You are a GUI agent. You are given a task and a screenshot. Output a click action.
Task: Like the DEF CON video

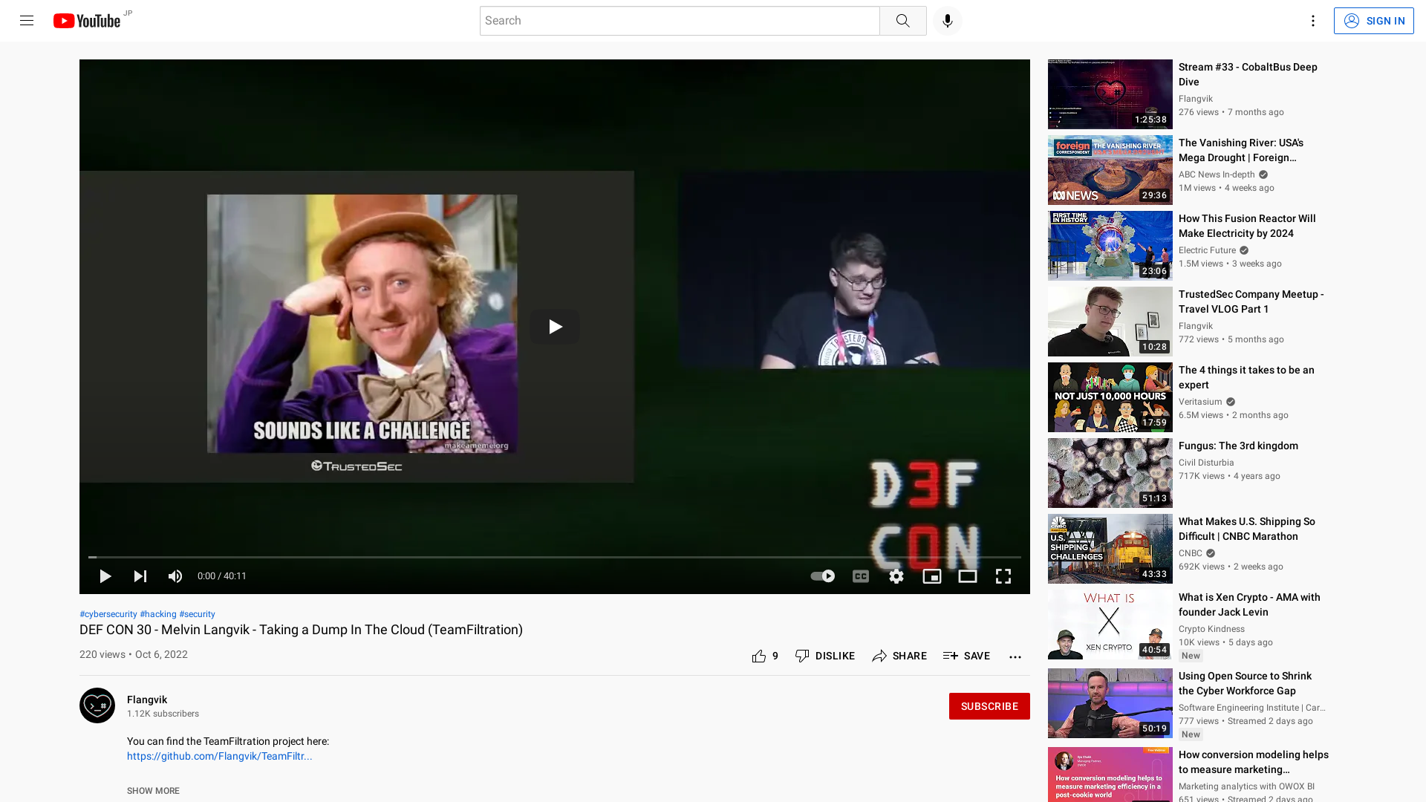pyautogui.click(x=760, y=656)
